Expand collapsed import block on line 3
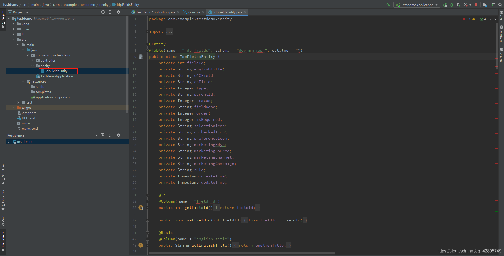Viewport: 504px width, 256px height. point(147,31)
